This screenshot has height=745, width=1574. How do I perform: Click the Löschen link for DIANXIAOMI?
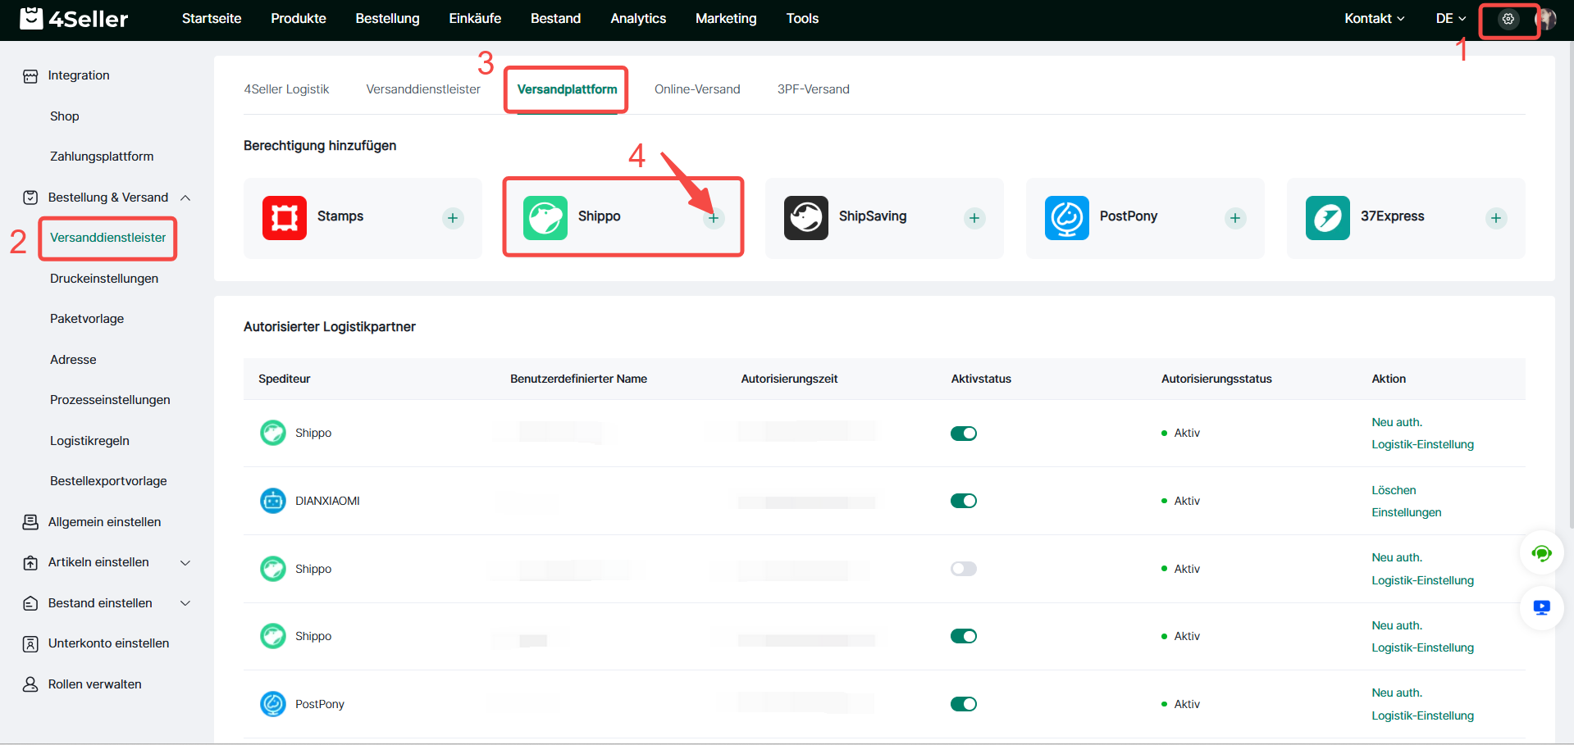[x=1394, y=490]
